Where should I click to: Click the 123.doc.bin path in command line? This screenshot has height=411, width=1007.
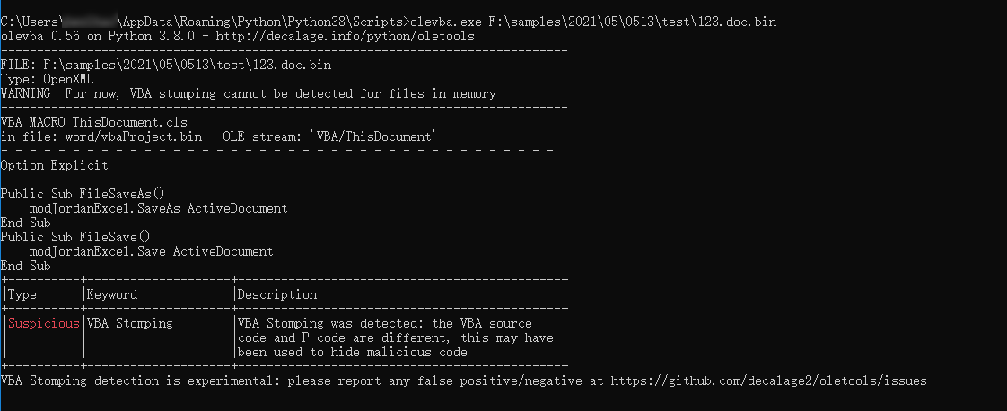(632, 22)
